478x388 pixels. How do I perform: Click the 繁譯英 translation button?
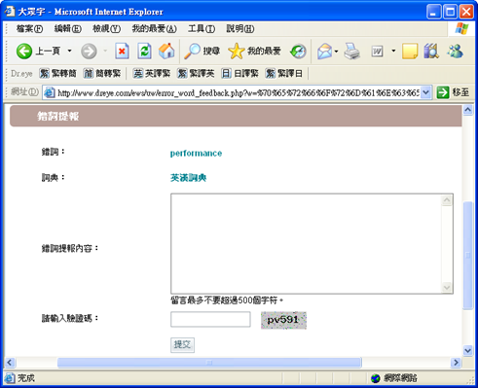[x=196, y=74]
